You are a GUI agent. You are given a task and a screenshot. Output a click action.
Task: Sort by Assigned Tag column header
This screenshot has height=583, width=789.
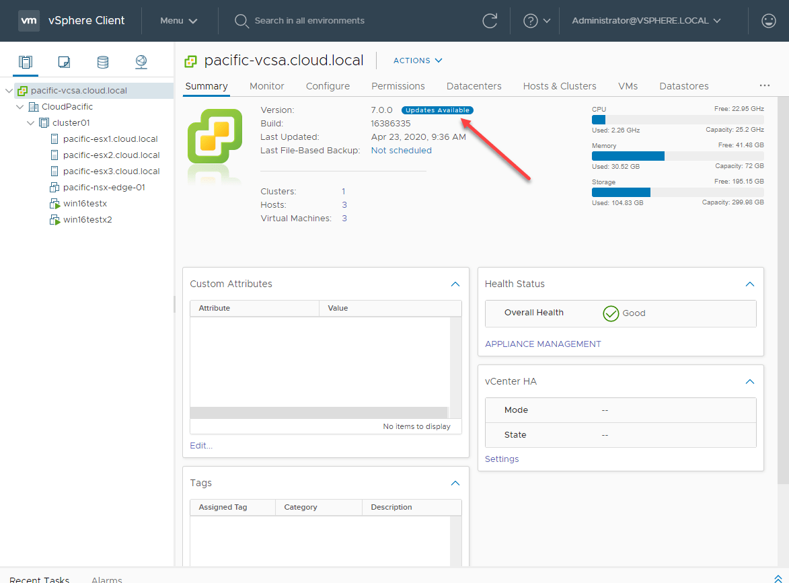[x=233, y=508]
